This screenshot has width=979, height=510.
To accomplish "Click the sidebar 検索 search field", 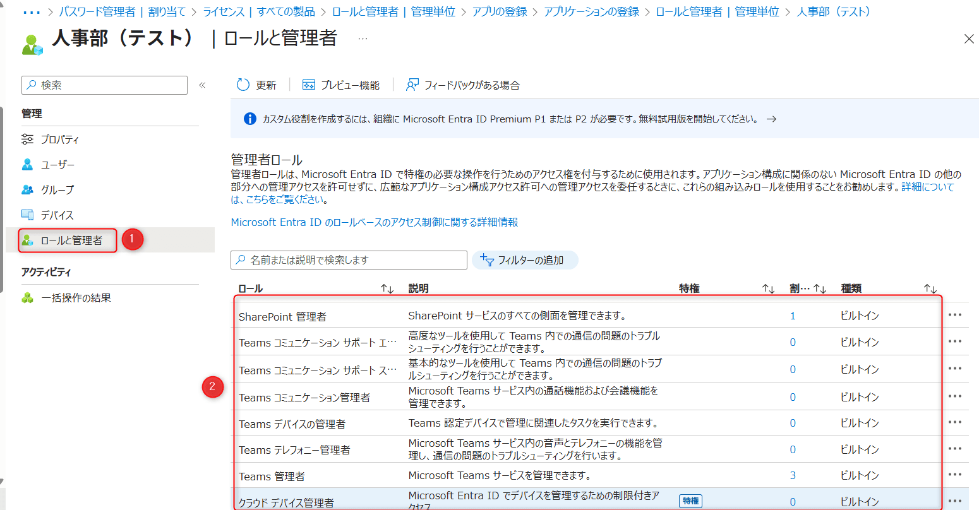I will pos(104,85).
